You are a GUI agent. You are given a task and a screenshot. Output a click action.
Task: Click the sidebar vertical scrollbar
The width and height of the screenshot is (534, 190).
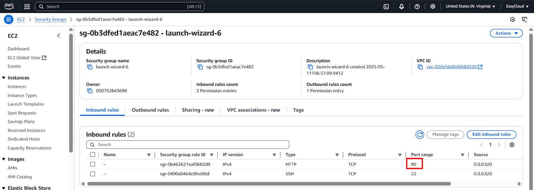click(71, 93)
